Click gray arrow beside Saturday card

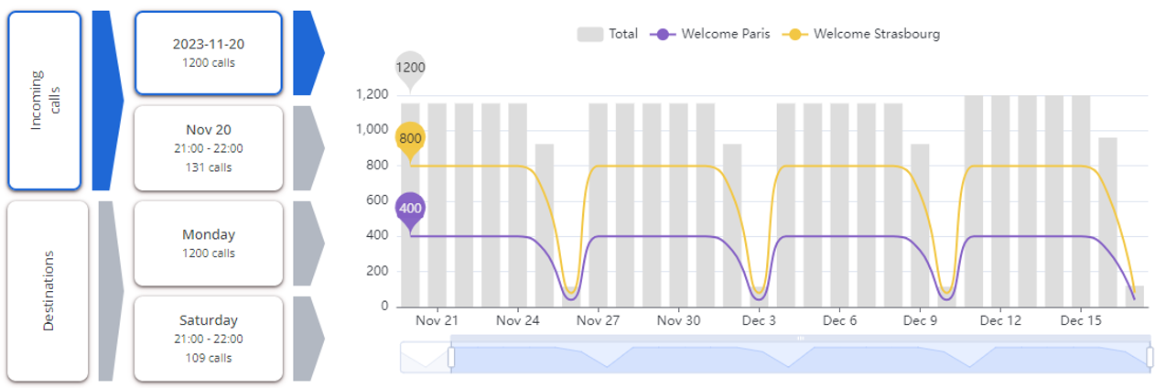click(x=307, y=339)
